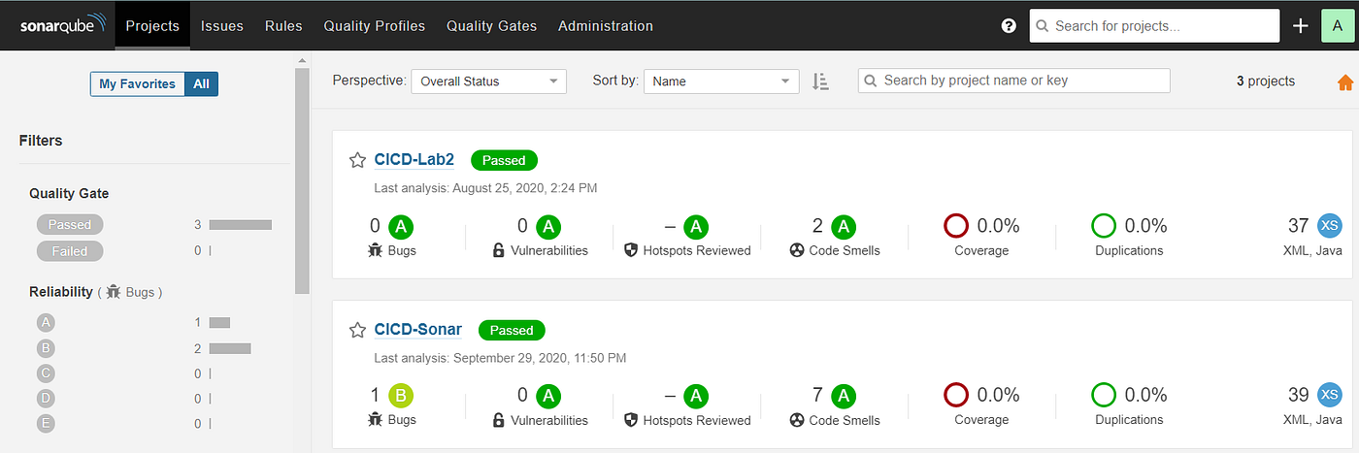Open the user avatar 'A' menu
This screenshot has width=1359, height=453.
click(x=1338, y=26)
